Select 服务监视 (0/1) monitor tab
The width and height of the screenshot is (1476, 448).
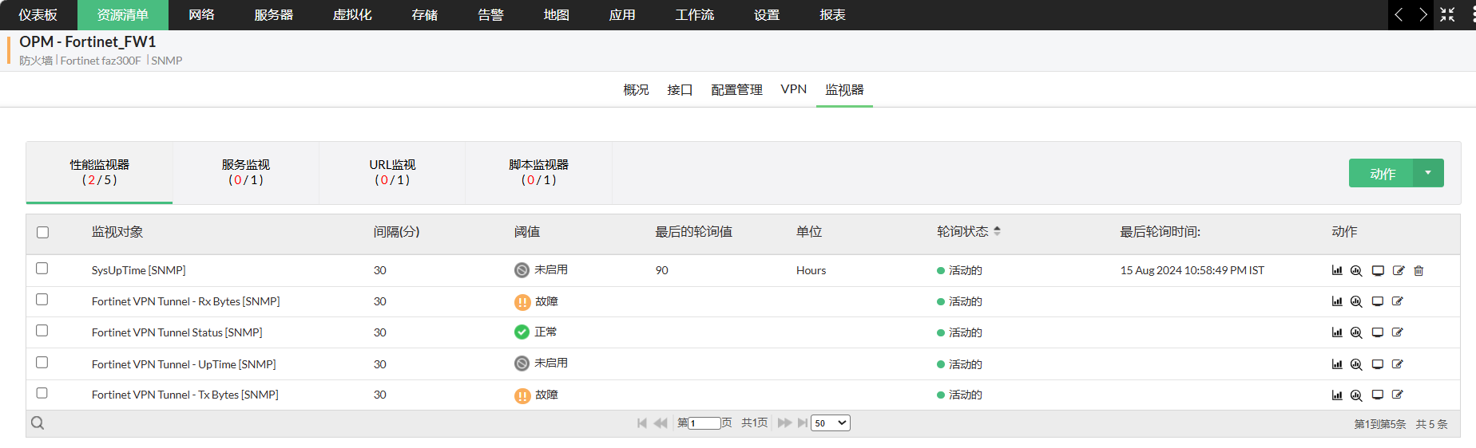pos(246,172)
